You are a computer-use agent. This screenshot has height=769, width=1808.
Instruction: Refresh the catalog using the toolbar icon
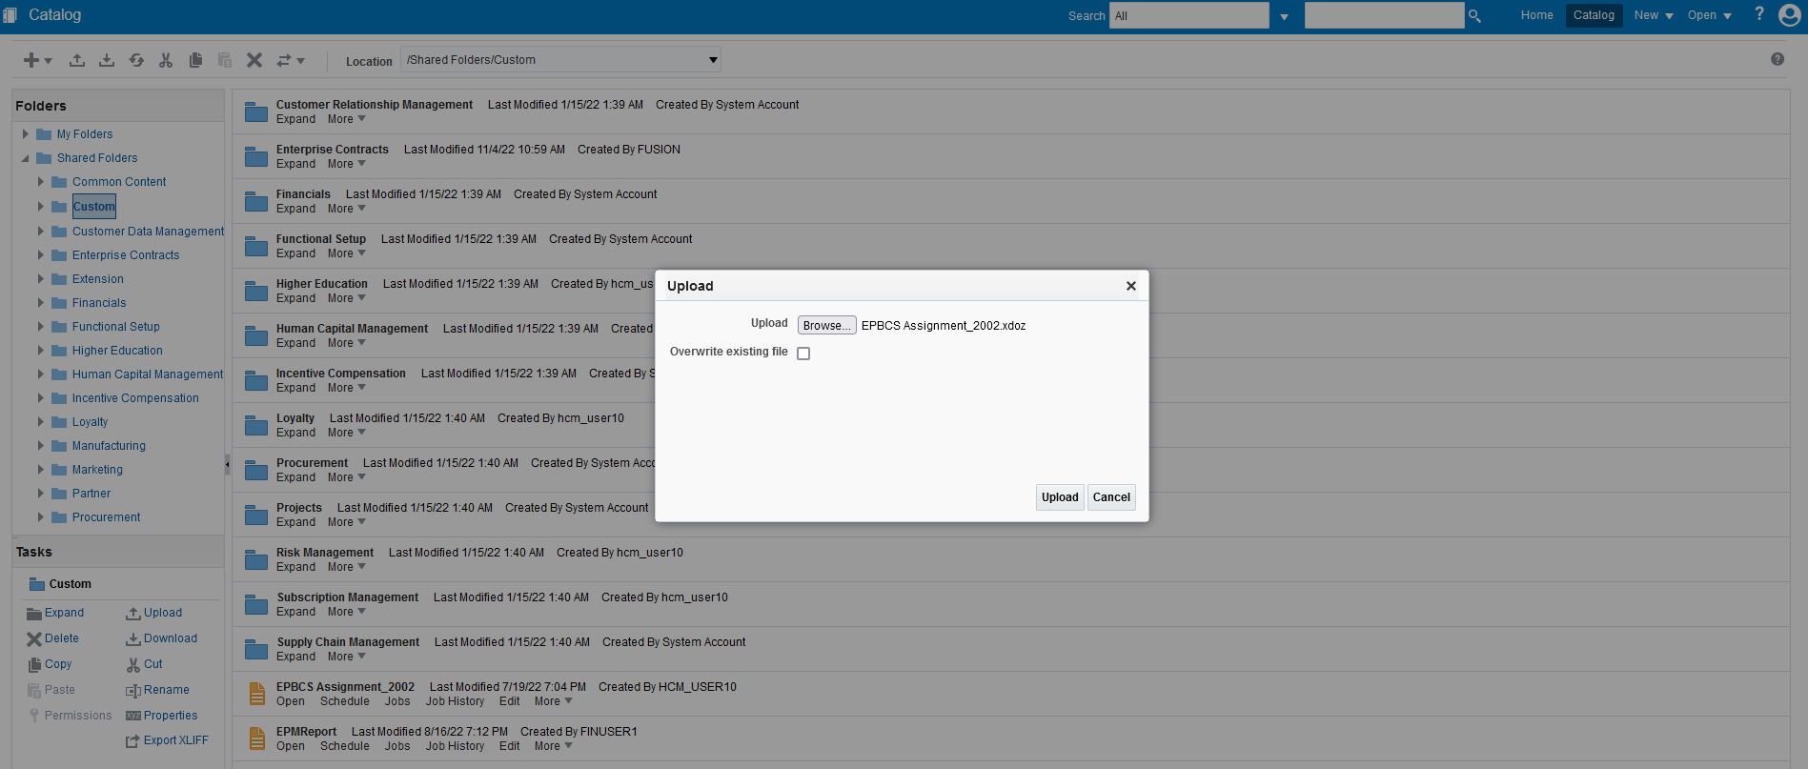[136, 60]
